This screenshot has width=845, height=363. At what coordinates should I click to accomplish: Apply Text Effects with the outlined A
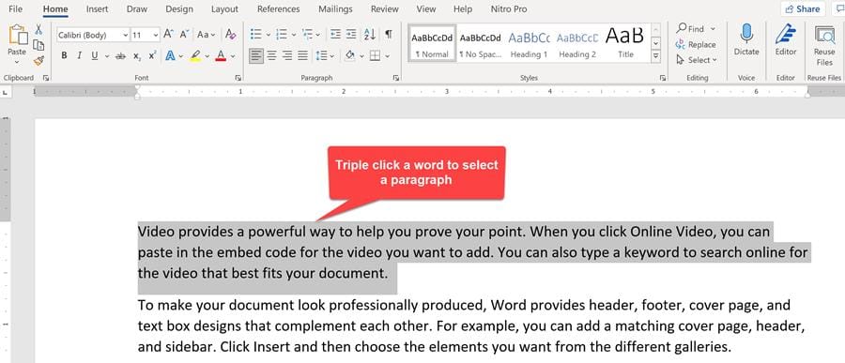click(x=170, y=55)
